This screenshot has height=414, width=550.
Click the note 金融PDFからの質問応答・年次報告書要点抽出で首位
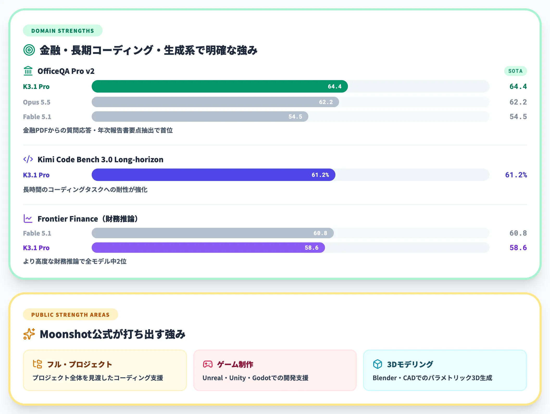[98, 130]
